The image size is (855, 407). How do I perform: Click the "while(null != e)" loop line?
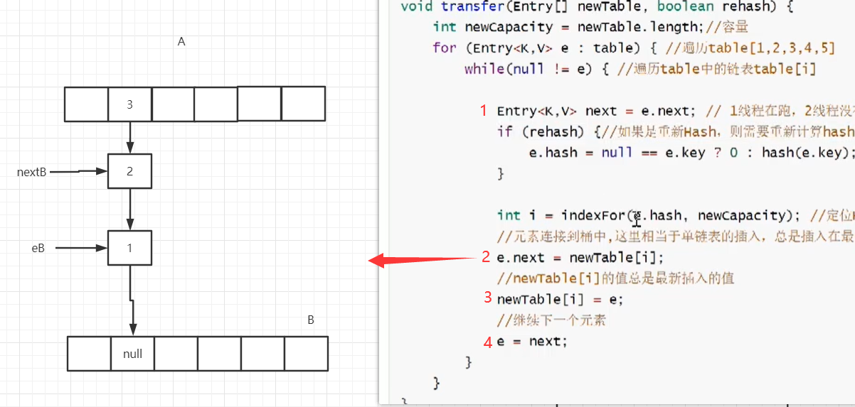(538, 69)
